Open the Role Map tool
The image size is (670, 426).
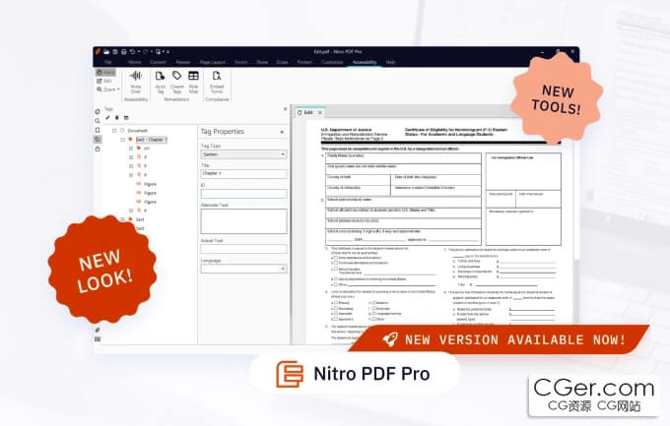tap(193, 82)
